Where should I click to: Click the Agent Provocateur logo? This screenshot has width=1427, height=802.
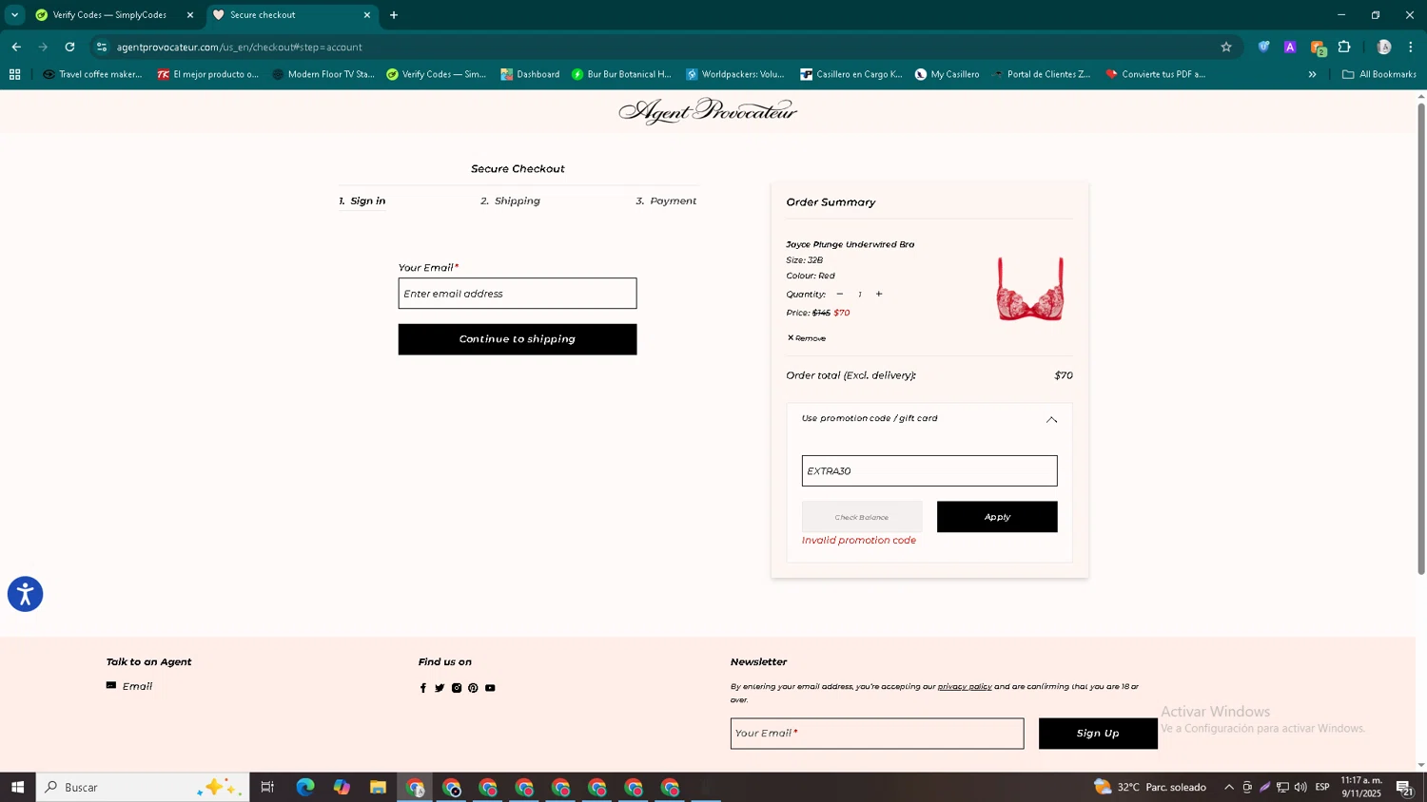[x=708, y=111]
